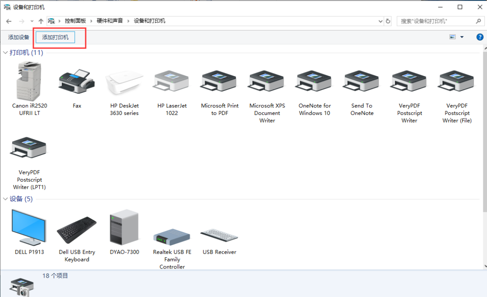Click the change view icon
The height and width of the screenshot is (297, 487).
453,37
